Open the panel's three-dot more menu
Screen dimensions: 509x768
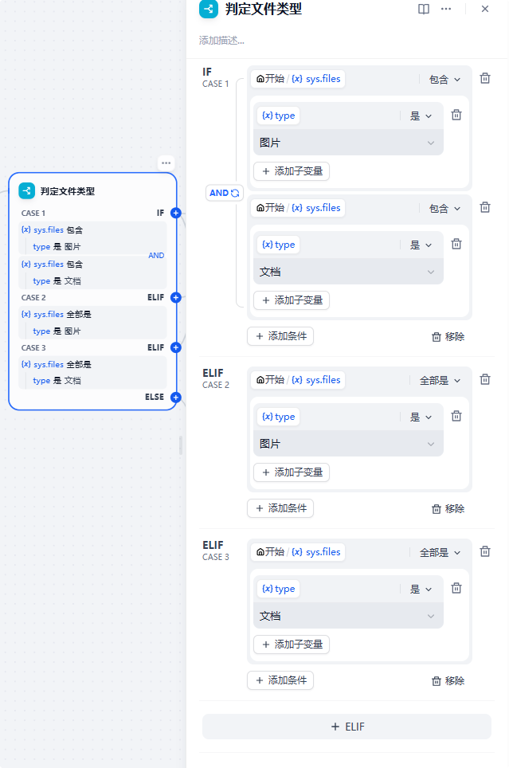click(446, 9)
